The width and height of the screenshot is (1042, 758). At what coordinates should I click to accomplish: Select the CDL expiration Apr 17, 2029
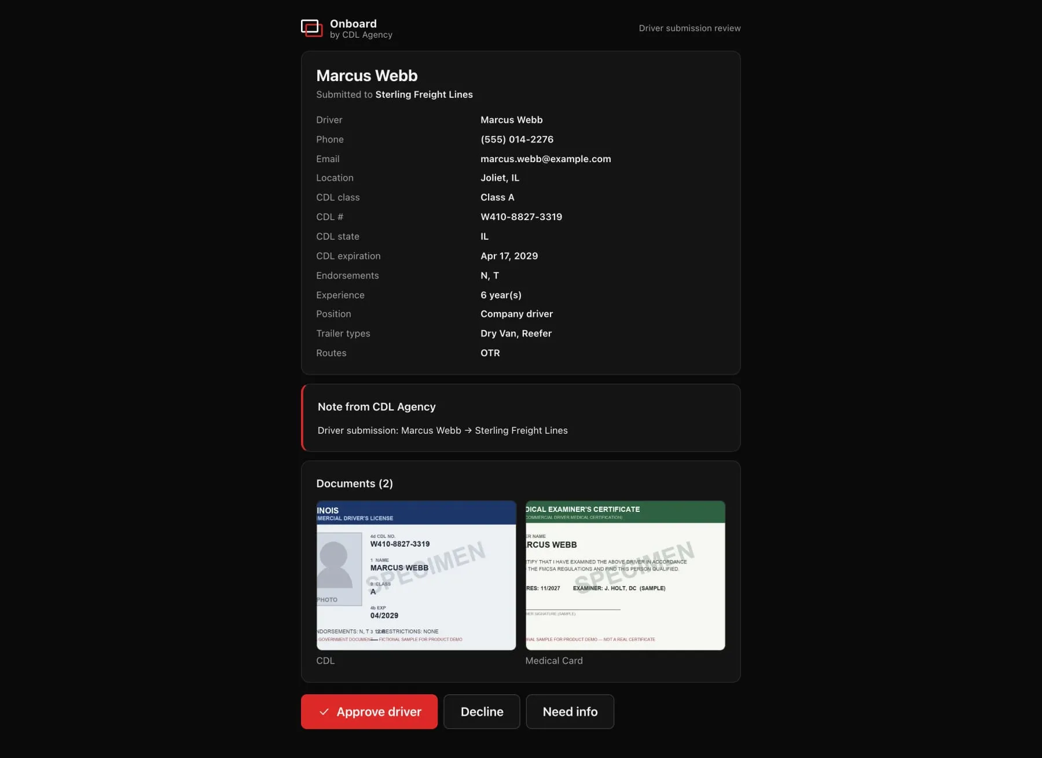509,256
